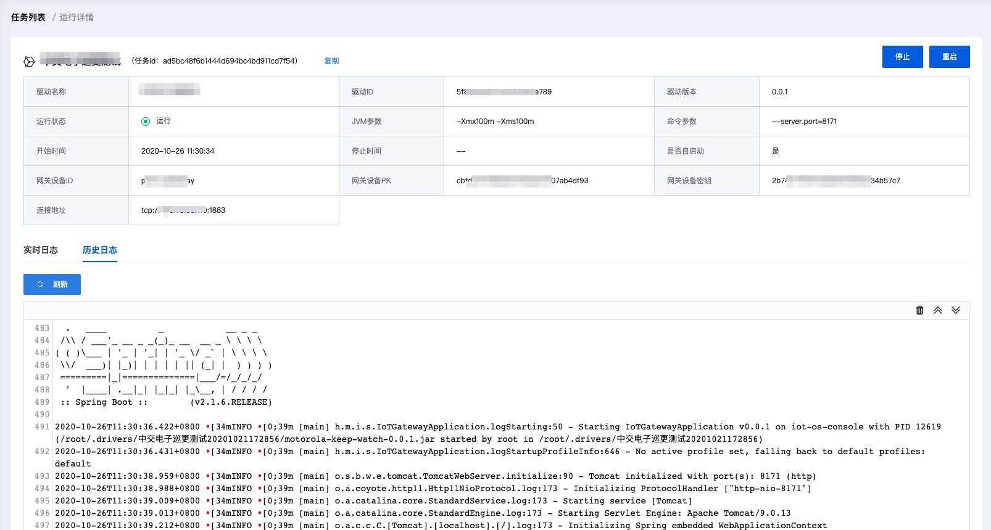This screenshot has height=530, width=991.
Task: Click log line number 491
Action: (x=42, y=427)
